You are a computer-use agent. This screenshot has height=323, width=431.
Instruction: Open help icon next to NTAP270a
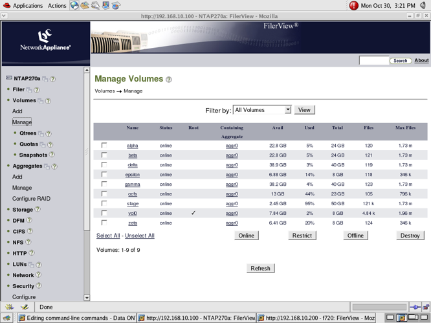pyautogui.click(x=53, y=79)
